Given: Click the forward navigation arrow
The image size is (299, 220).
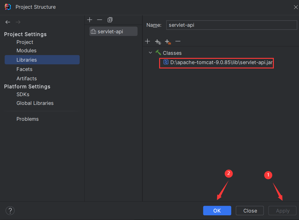Looking at the screenshot, I should 18,22.
